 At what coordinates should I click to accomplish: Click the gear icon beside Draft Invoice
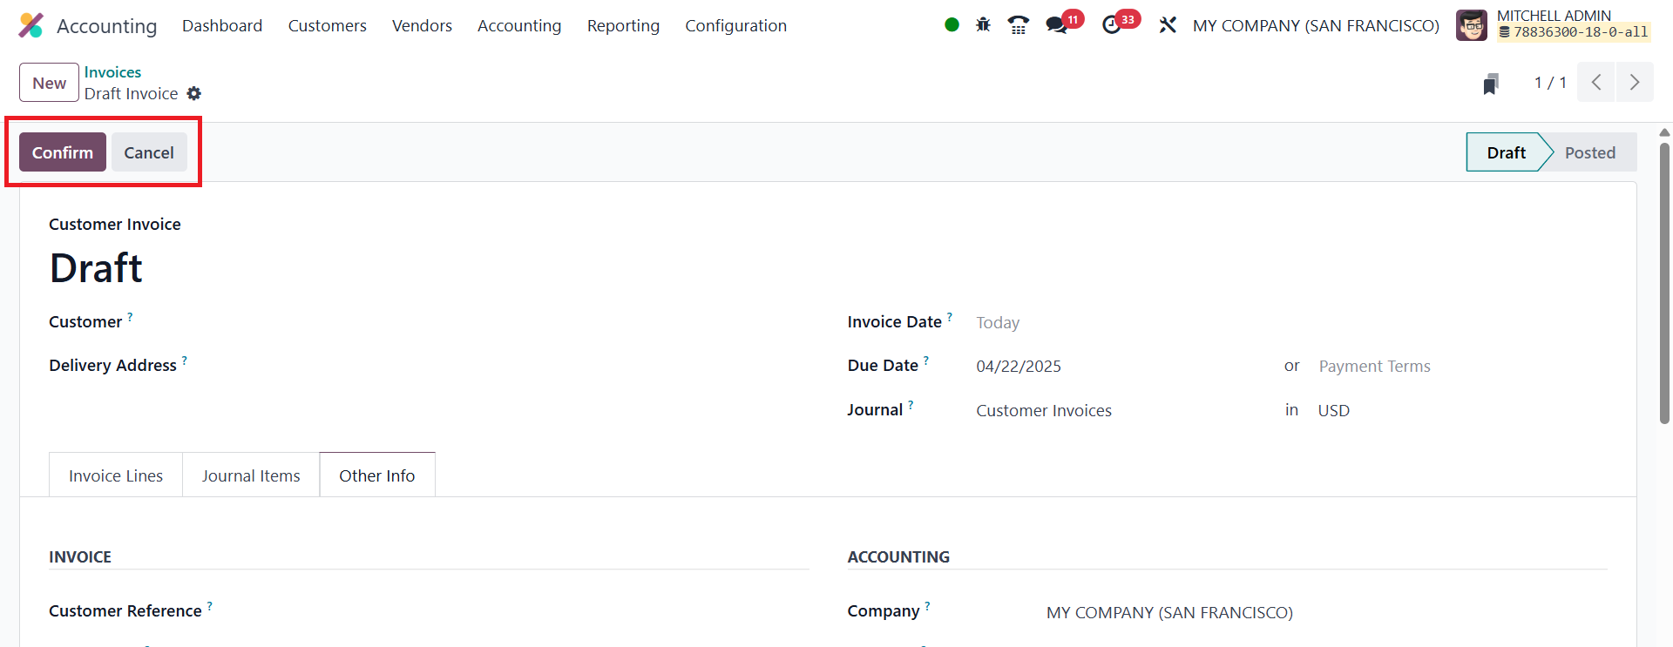(194, 93)
